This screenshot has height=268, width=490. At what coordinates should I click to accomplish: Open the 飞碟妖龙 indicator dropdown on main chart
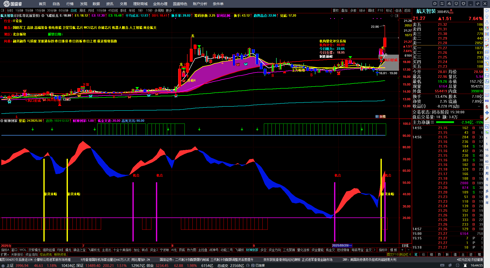click(x=43, y=16)
